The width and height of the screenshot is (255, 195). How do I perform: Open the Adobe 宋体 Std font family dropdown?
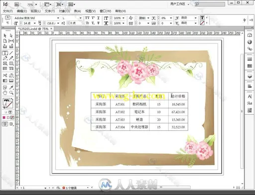[x=58, y=18]
